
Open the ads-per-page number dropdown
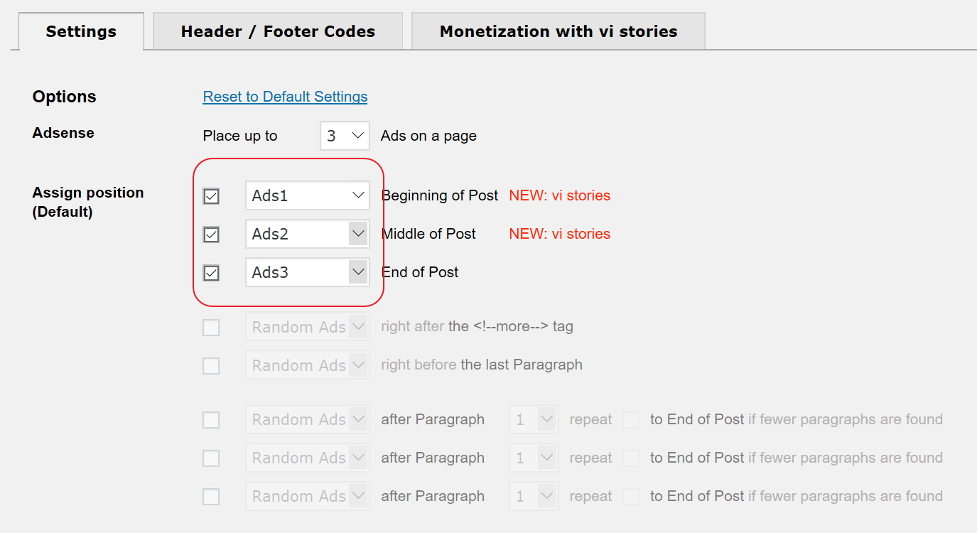[x=345, y=136]
